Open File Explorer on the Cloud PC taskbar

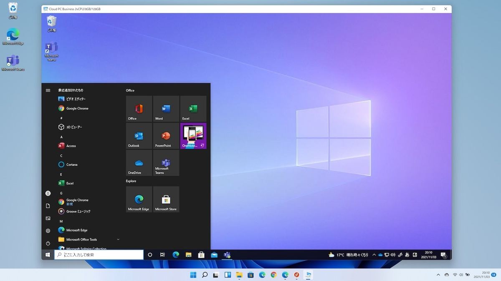click(188, 255)
